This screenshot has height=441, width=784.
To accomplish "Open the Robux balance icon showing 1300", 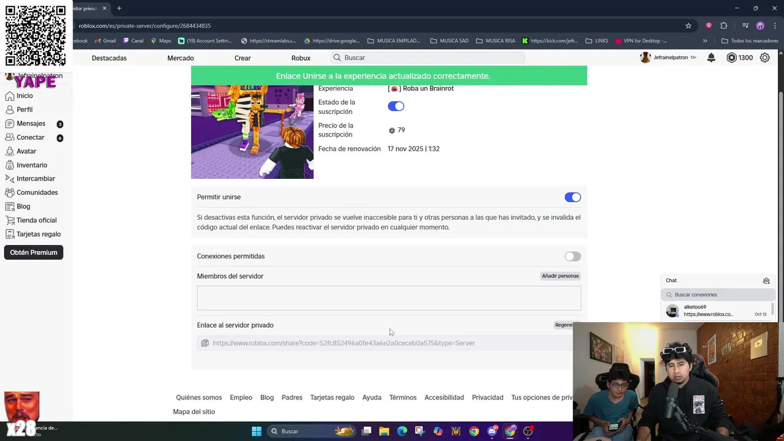I will click(731, 58).
